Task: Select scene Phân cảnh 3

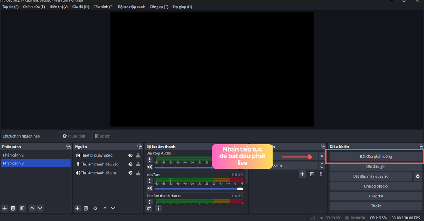Action: [x=36, y=163]
